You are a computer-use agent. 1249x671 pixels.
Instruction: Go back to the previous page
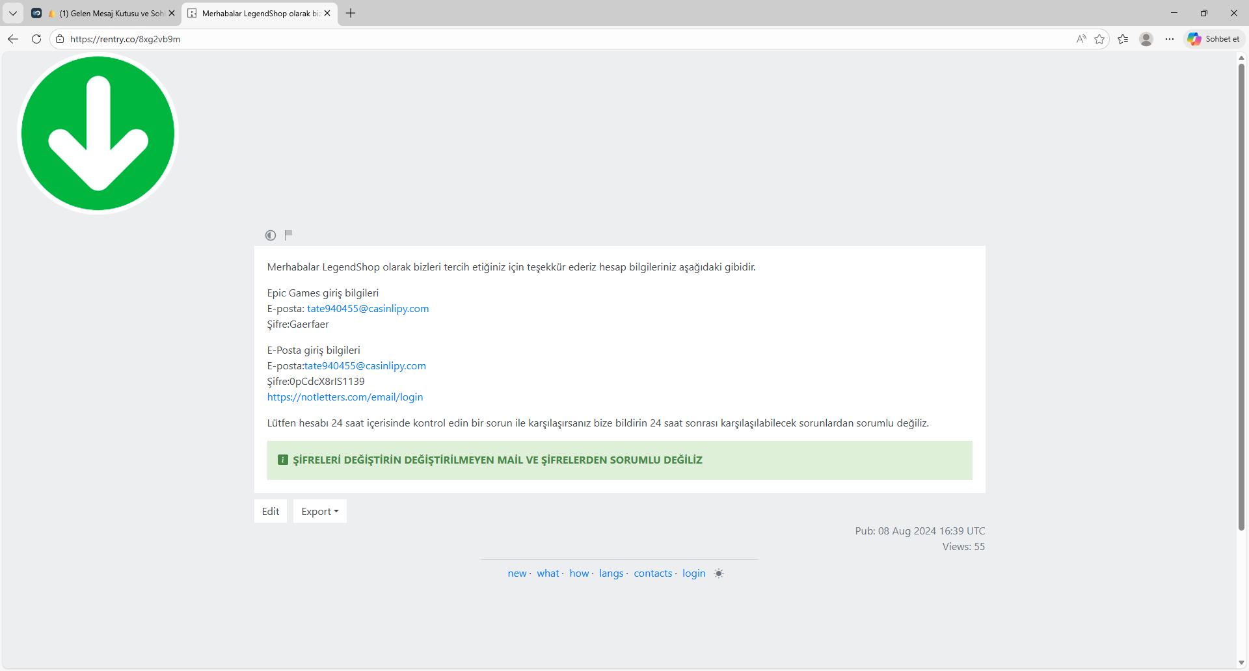click(x=13, y=39)
